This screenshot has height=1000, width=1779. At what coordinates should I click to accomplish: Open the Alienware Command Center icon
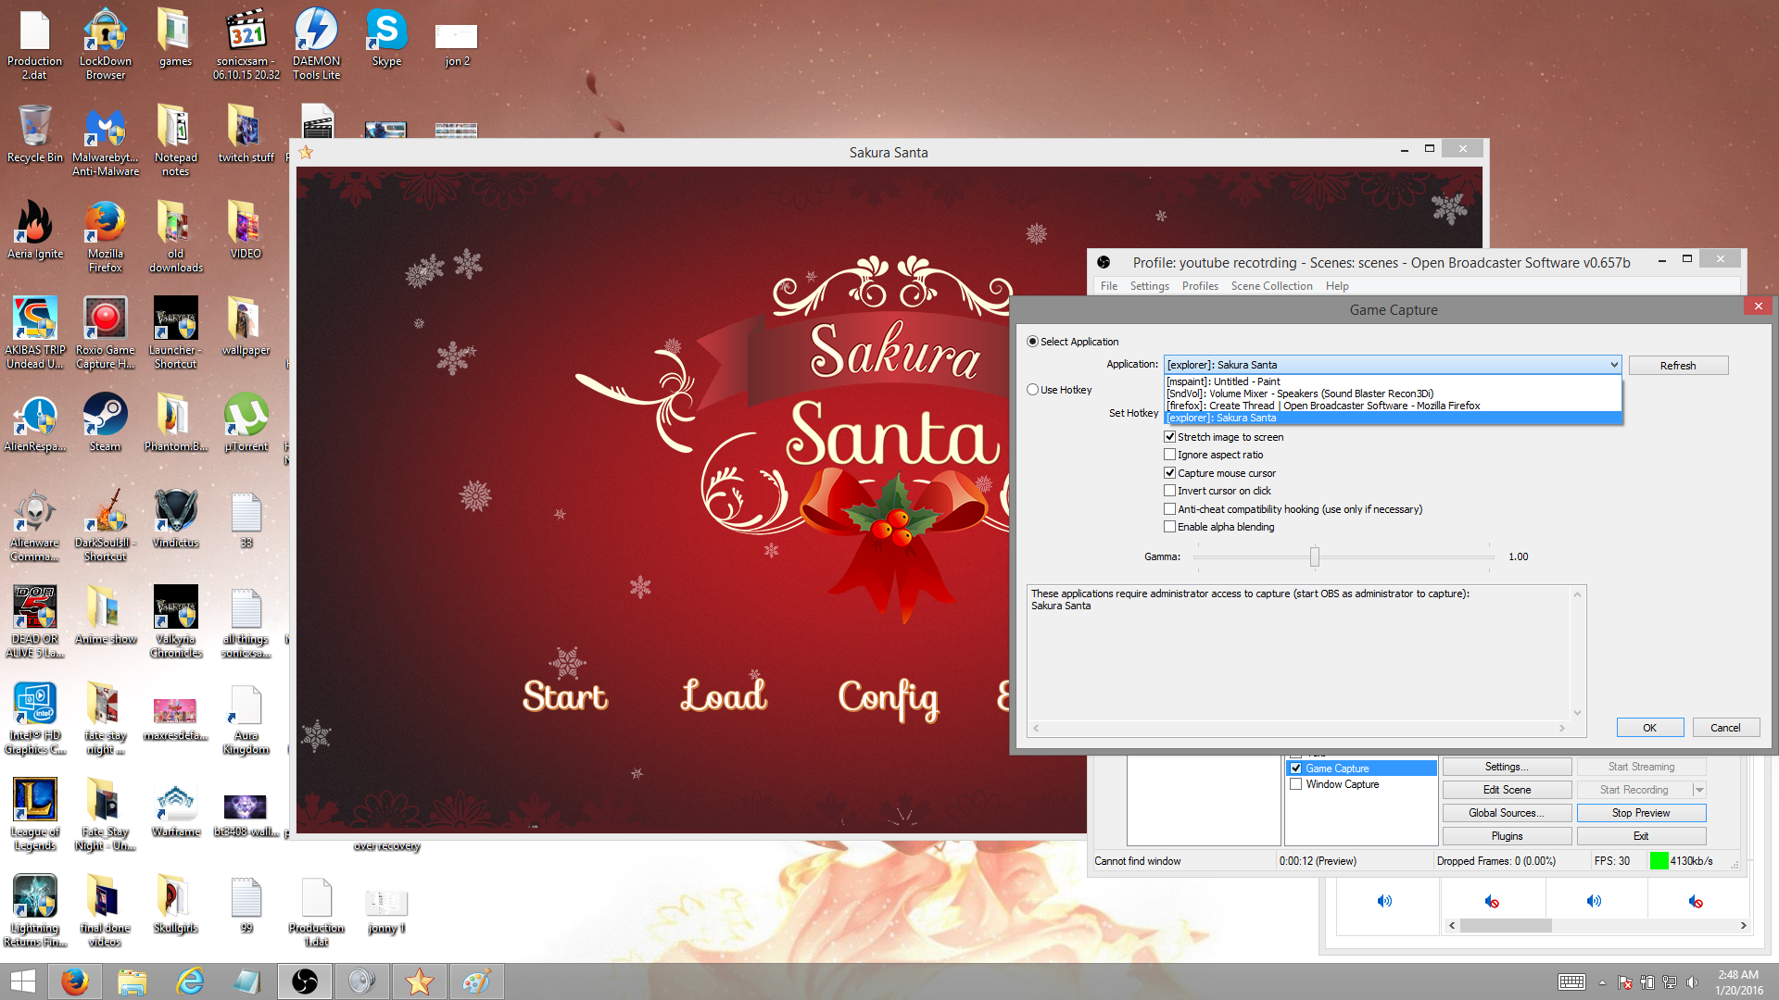35,525
